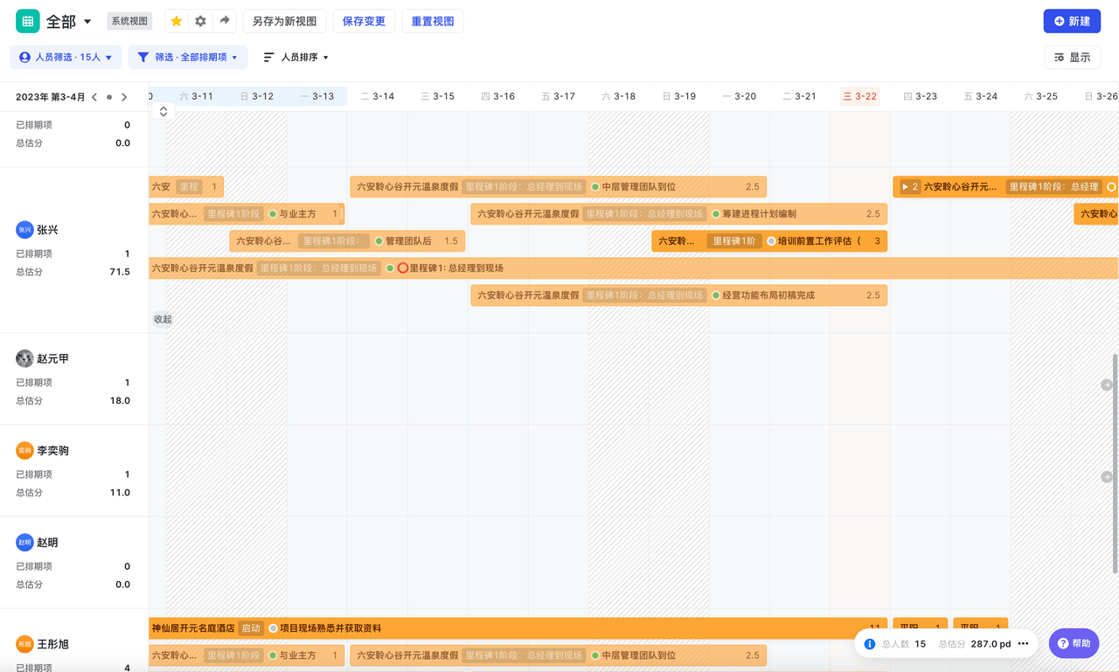Click 保存变更 button

364,21
